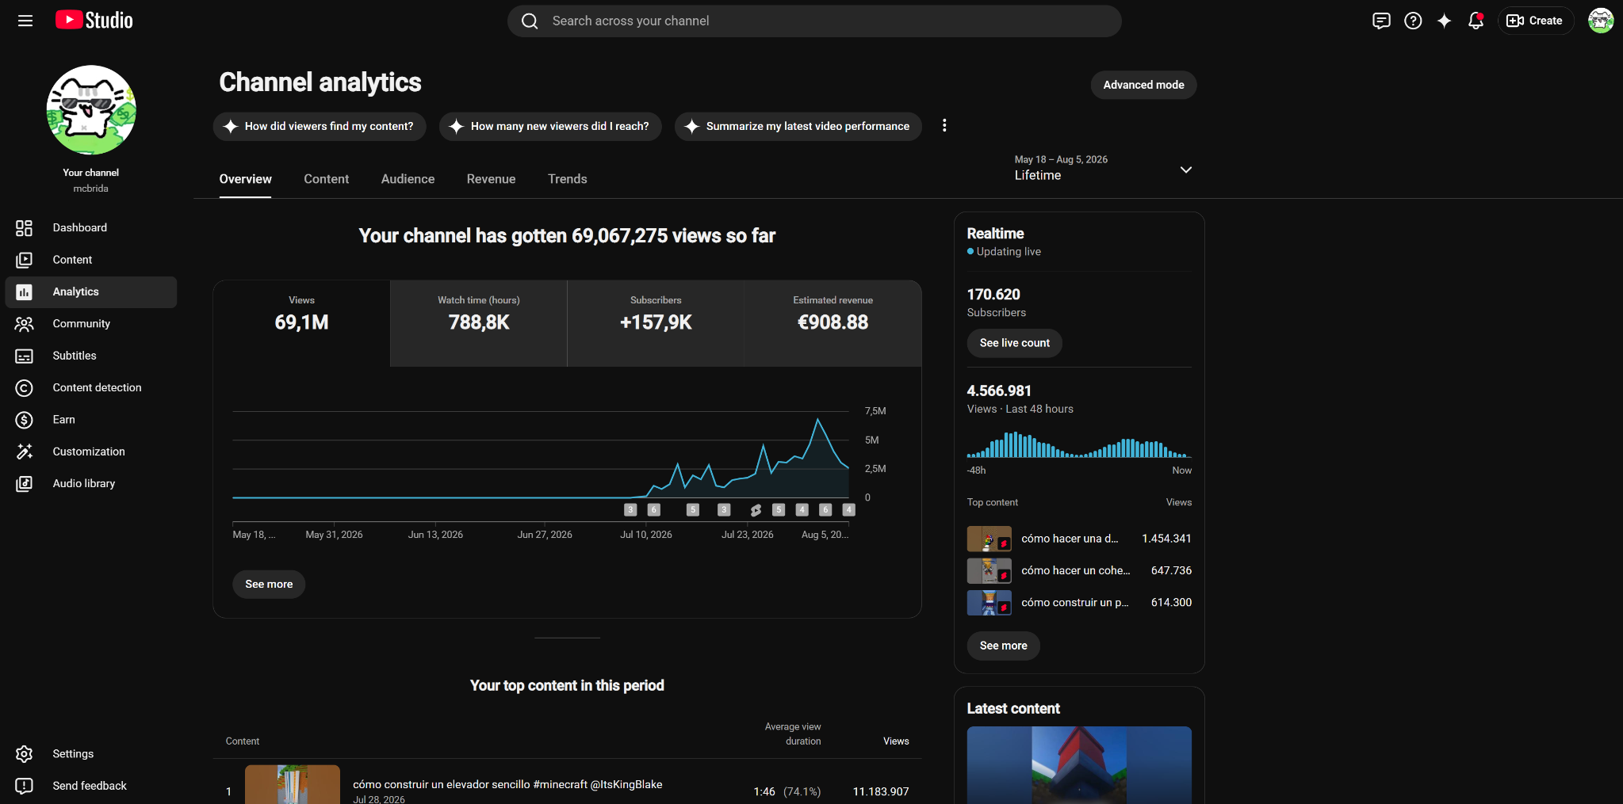This screenshot has height=804, width=1623.
Task: Click "How many new viewers did I reach?" chip
Action: (550, 127)
